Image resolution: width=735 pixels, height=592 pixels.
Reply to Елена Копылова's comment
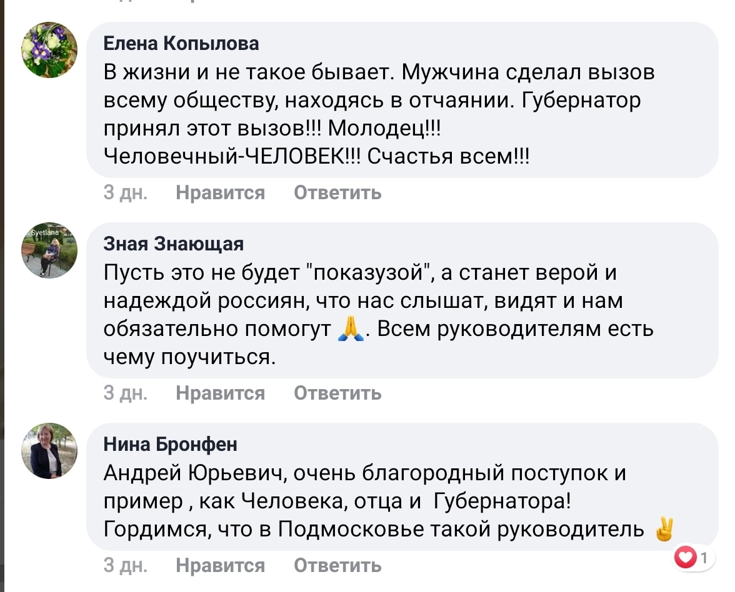[x=337, y=193]
